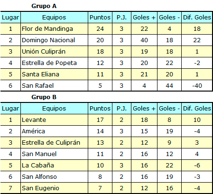Select the Puntos header in Grupo A
Viewport: 213px width, 194px height.
click(100, 18)
